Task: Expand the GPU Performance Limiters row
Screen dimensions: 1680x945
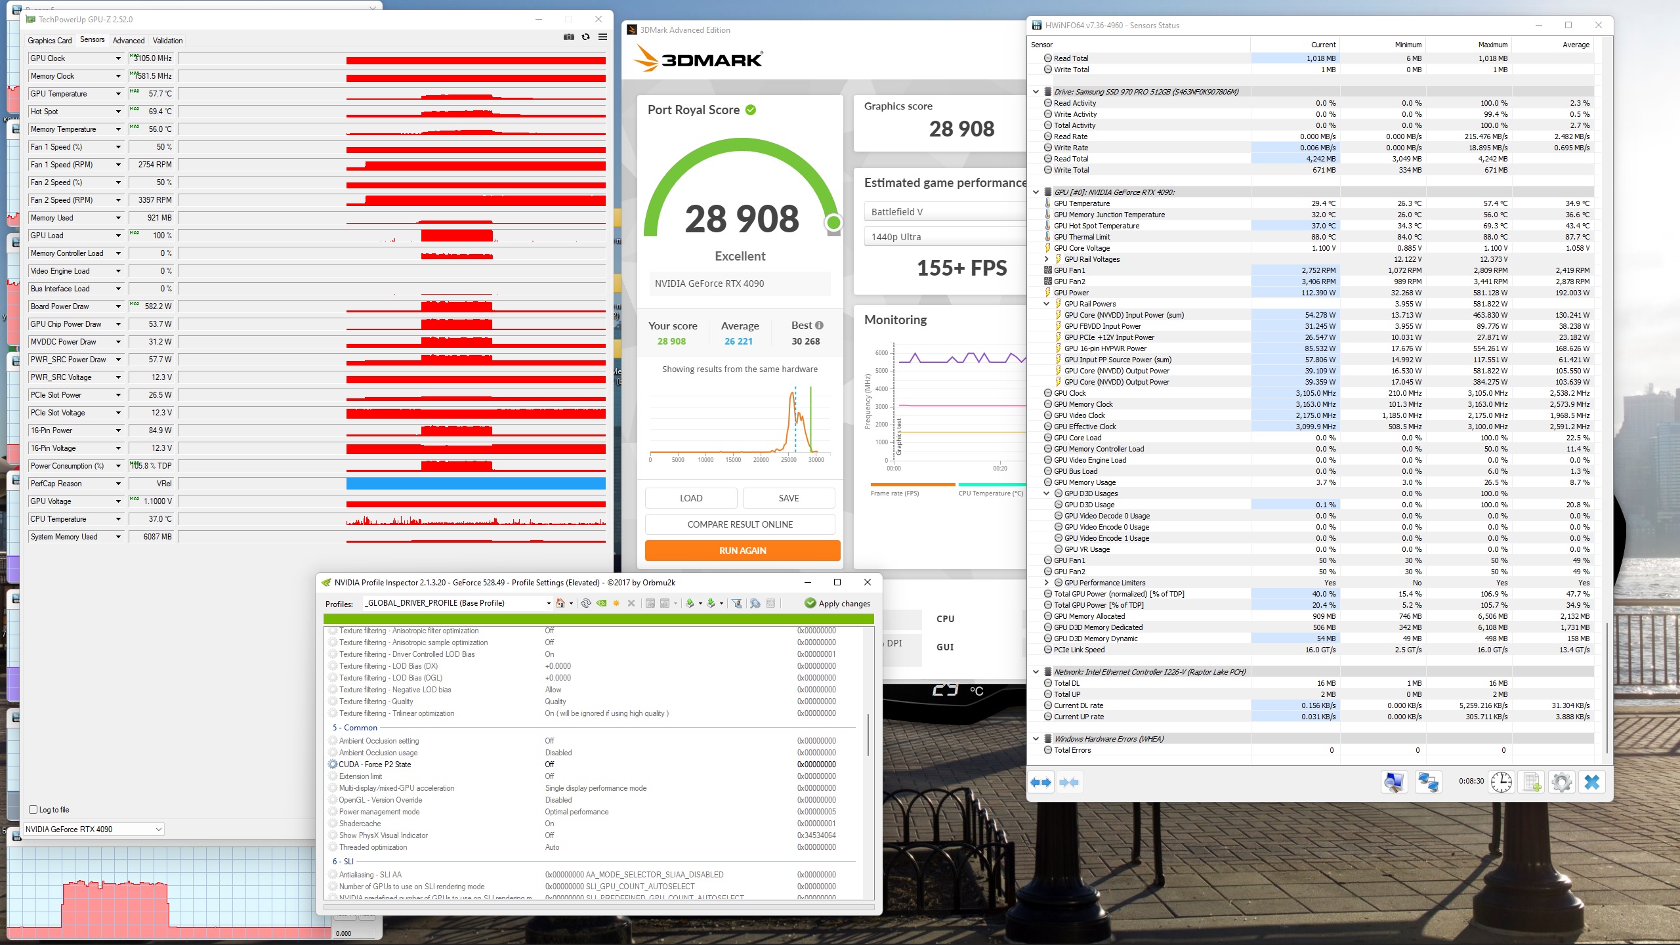Action: 1047,583
